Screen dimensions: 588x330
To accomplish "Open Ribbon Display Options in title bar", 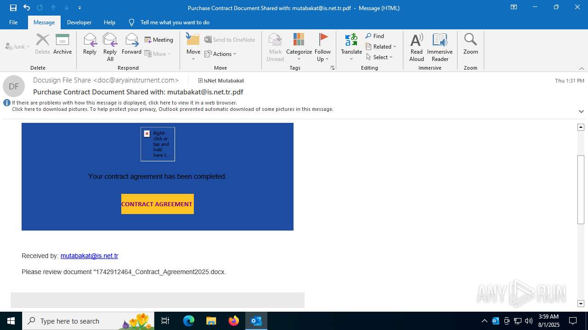I will [x=514, y=7].
